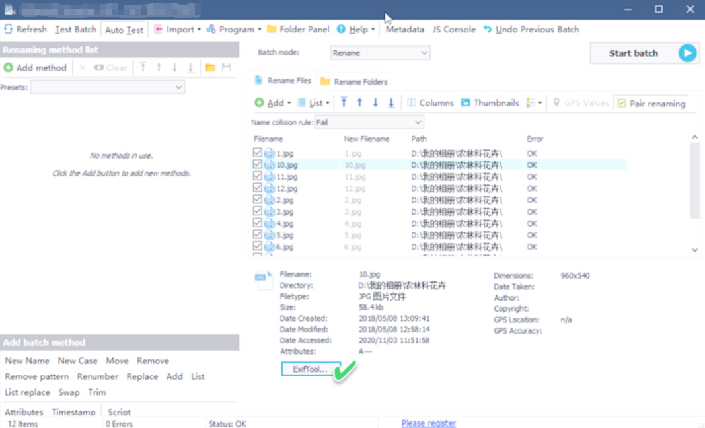
Task: Click the file list scrollbar thumb
Action: click(694, 181)
